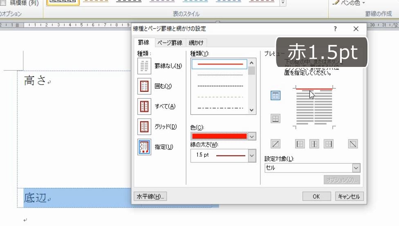399x226 pixels.
Task: Click the 1.5 pt line width field
Action: coord(220,155)
